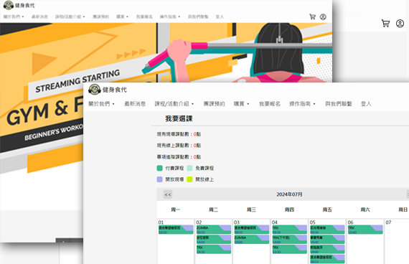Select the ZUMBA 09:30 class on day 02
409x264 pixels.
214,230
